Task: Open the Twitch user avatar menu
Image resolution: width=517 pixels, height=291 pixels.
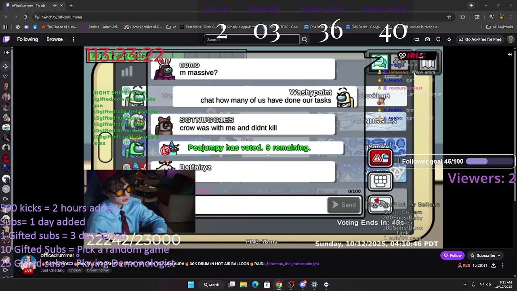Action: coord(511,39)
